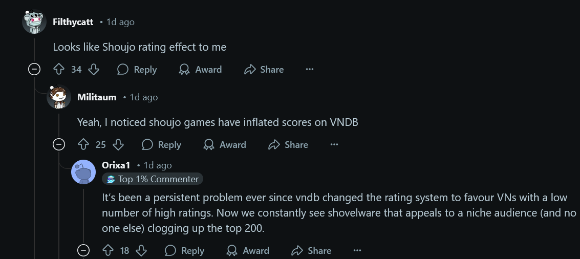Upvote Militaum's comment about inflated scores
580x259 pixels.
83,145
